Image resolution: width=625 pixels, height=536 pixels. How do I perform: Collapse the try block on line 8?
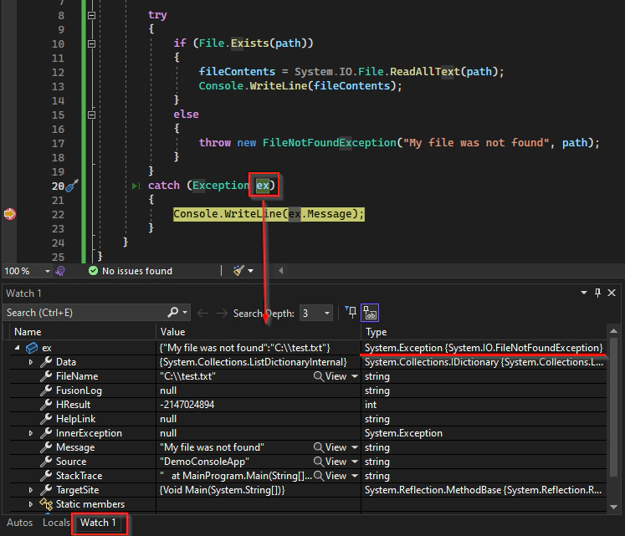coord(92,15)
